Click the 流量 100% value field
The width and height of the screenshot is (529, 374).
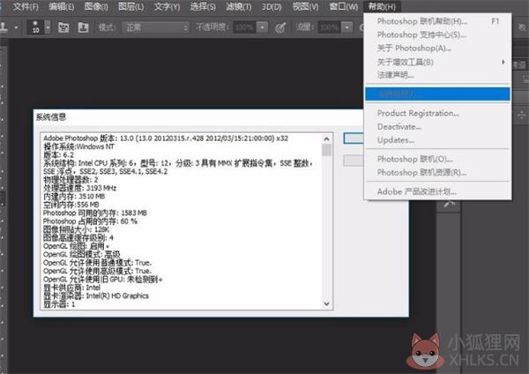point(329,27)
